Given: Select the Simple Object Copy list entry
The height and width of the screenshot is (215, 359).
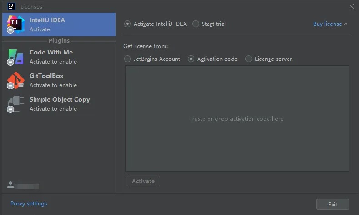Looking at the screenshot, I should 59,104.
